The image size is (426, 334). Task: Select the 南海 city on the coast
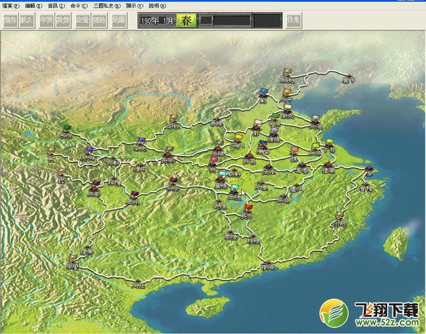(x=268, y=266)
